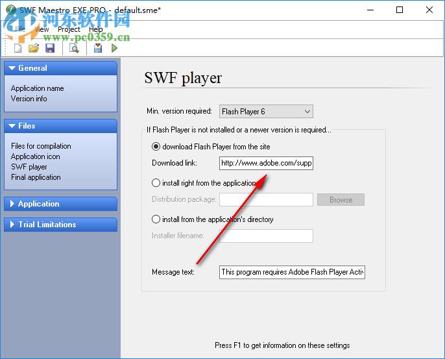Viewport: 445px width, 359px height.
Task: Close the SWF Maestro window
Action: point(429,10)
